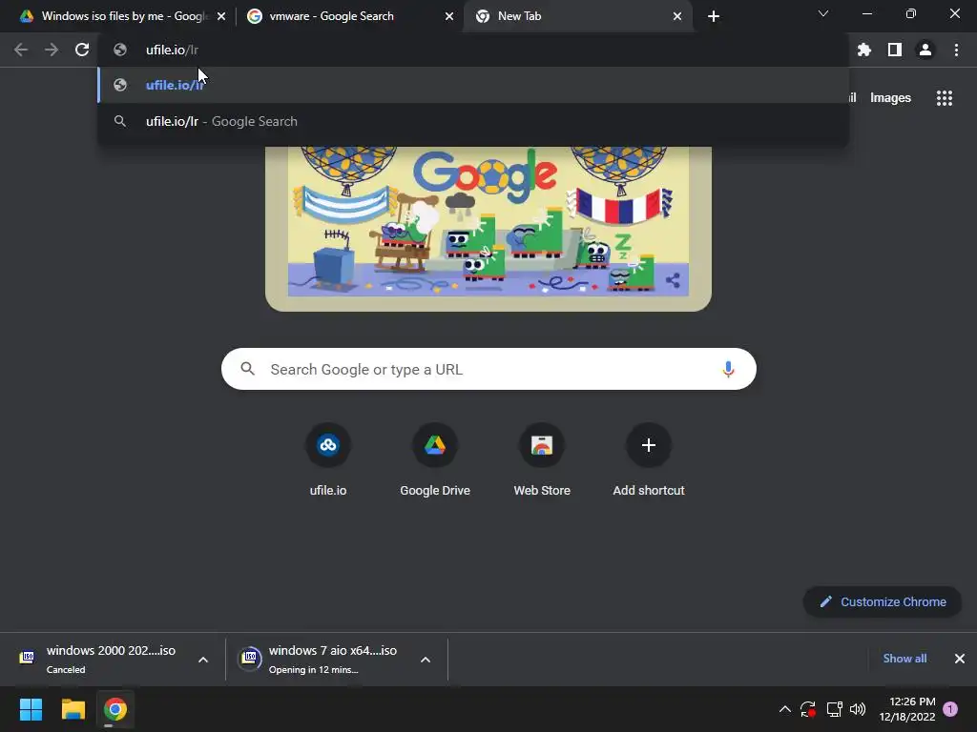Go back with the back arrow

coord(21,50)
